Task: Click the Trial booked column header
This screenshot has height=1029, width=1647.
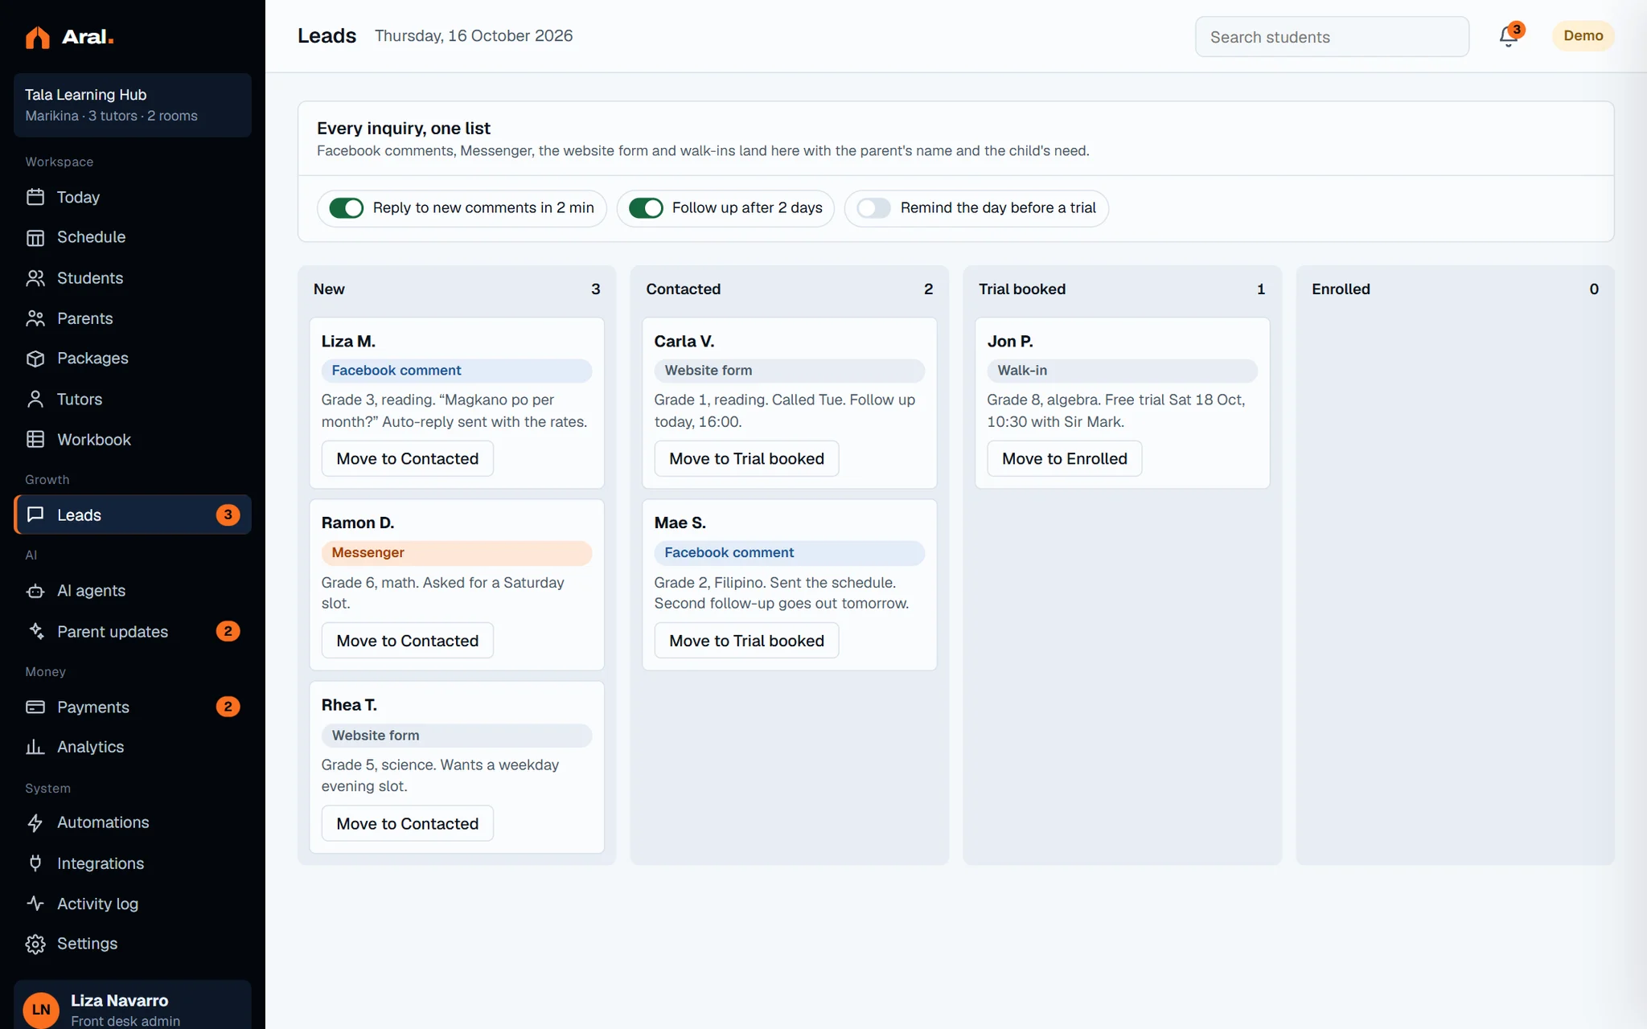Action: pyautogui.click(x=1122, y=289)
